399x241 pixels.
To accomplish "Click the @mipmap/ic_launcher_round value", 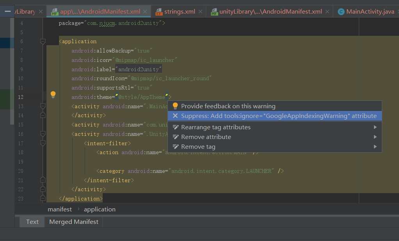I will (x=170, y=78).
